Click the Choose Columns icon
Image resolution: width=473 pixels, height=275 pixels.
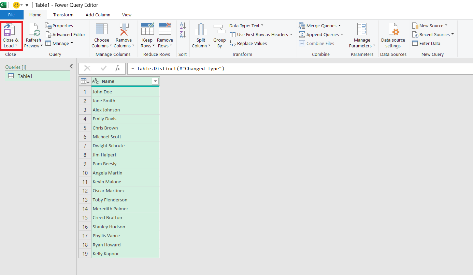102,29
